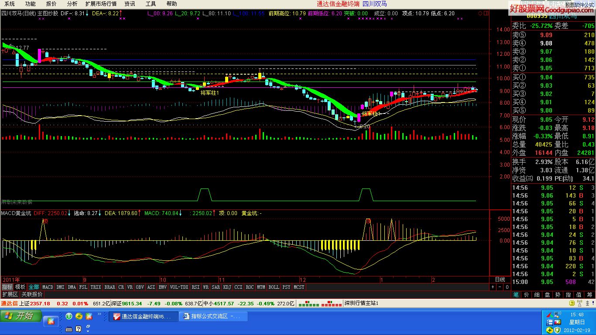Switch to 指标公式交流区 taskbar window
Screen dimensions: 596x335
coord(213,316)
